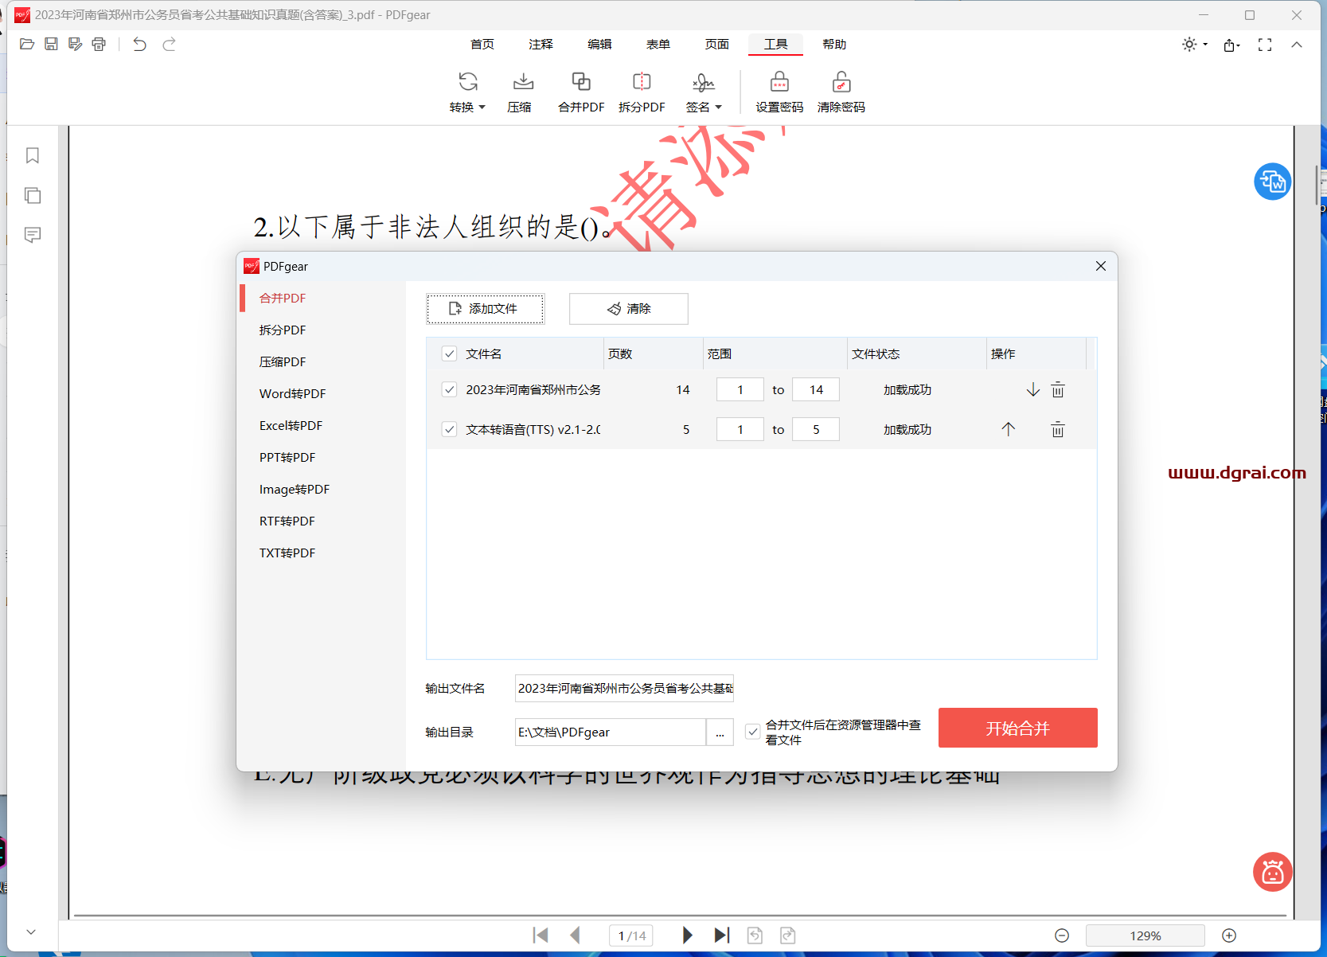Viewport: 1327px width, 957px height.
Task: Open a file with the folder icon
Action: [27, 44]
